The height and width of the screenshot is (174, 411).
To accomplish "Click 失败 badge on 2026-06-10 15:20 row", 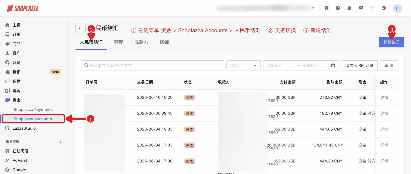I will [190, 98].
